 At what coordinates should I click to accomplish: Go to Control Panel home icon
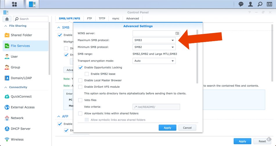click(7, 19)
